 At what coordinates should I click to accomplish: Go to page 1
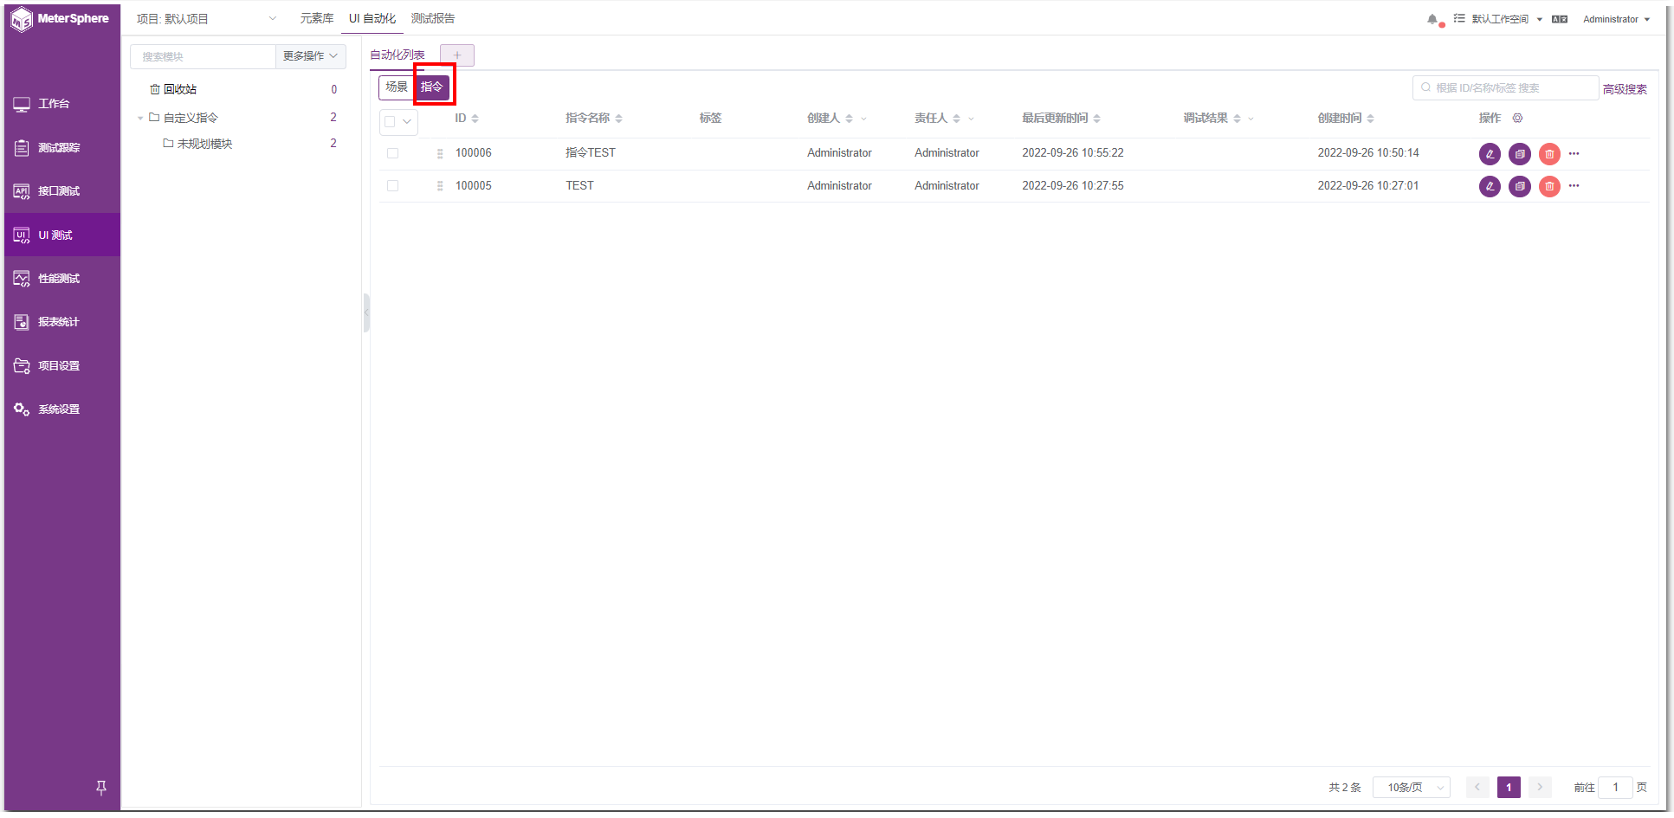pos(1509,787)
